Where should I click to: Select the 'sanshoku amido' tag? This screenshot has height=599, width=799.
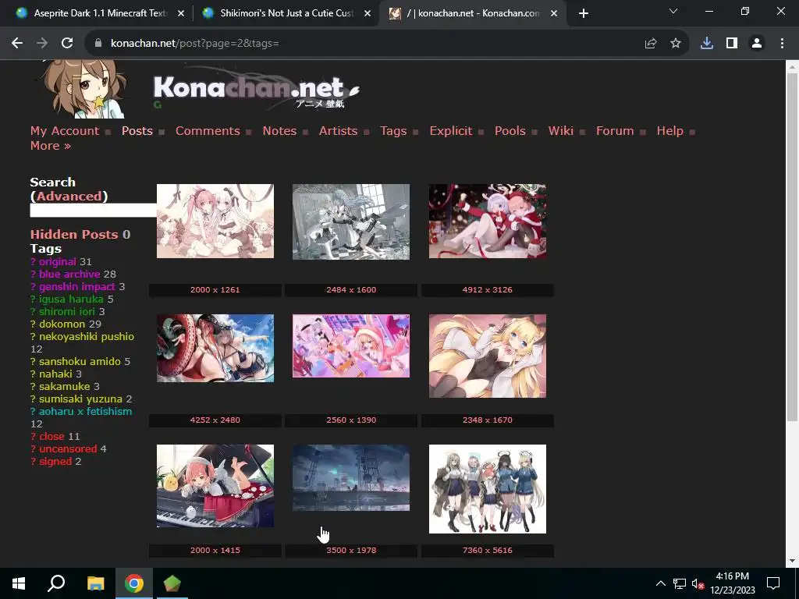(x=80, y=362)
